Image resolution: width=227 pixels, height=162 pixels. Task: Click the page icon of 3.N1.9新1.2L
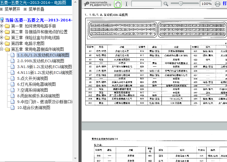click(13, 67)
